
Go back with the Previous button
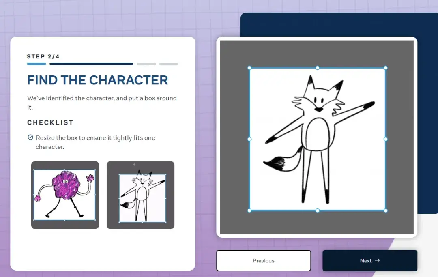264,261
